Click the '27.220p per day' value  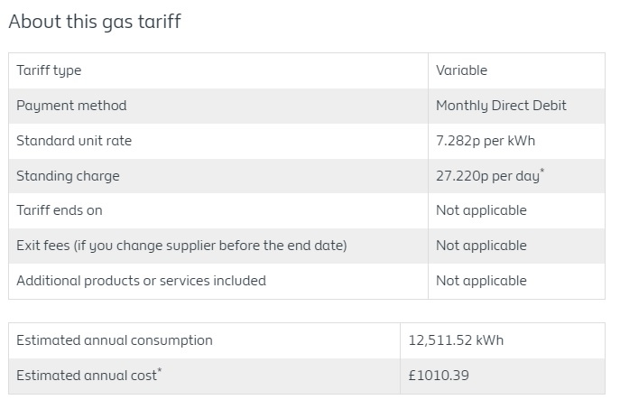tap(488, 176)
